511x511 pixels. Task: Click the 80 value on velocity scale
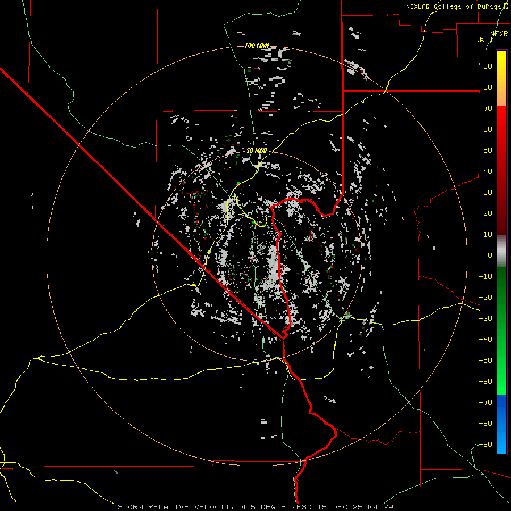(488, 87)
